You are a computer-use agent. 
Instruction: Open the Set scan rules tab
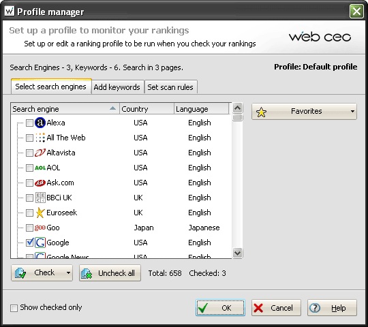[x=170, y=87]
